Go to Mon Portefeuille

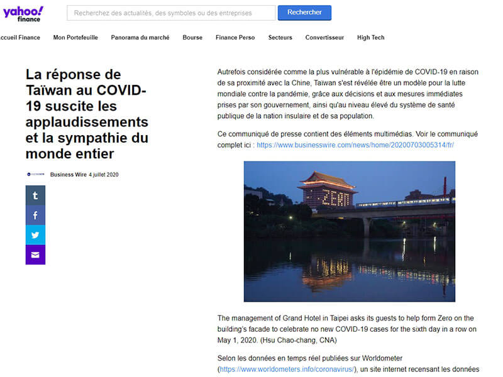(75, 38)
